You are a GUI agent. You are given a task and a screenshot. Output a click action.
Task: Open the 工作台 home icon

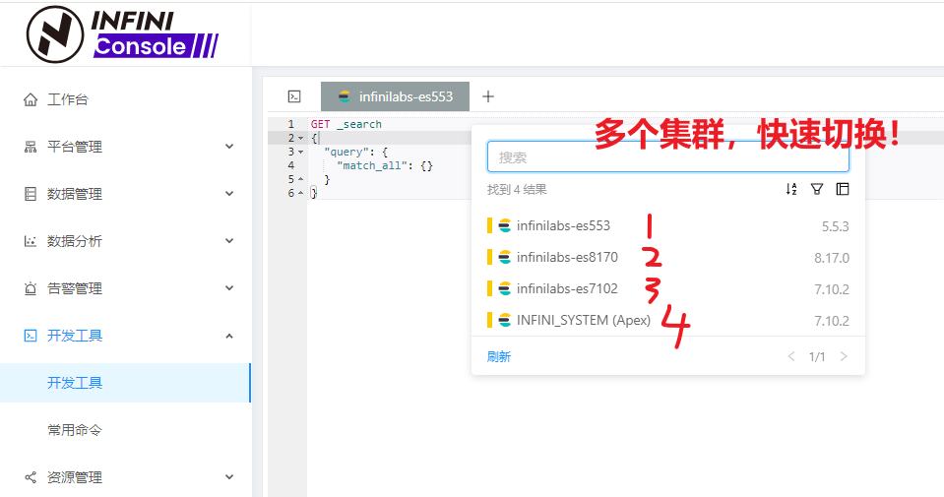click(31, 99)
